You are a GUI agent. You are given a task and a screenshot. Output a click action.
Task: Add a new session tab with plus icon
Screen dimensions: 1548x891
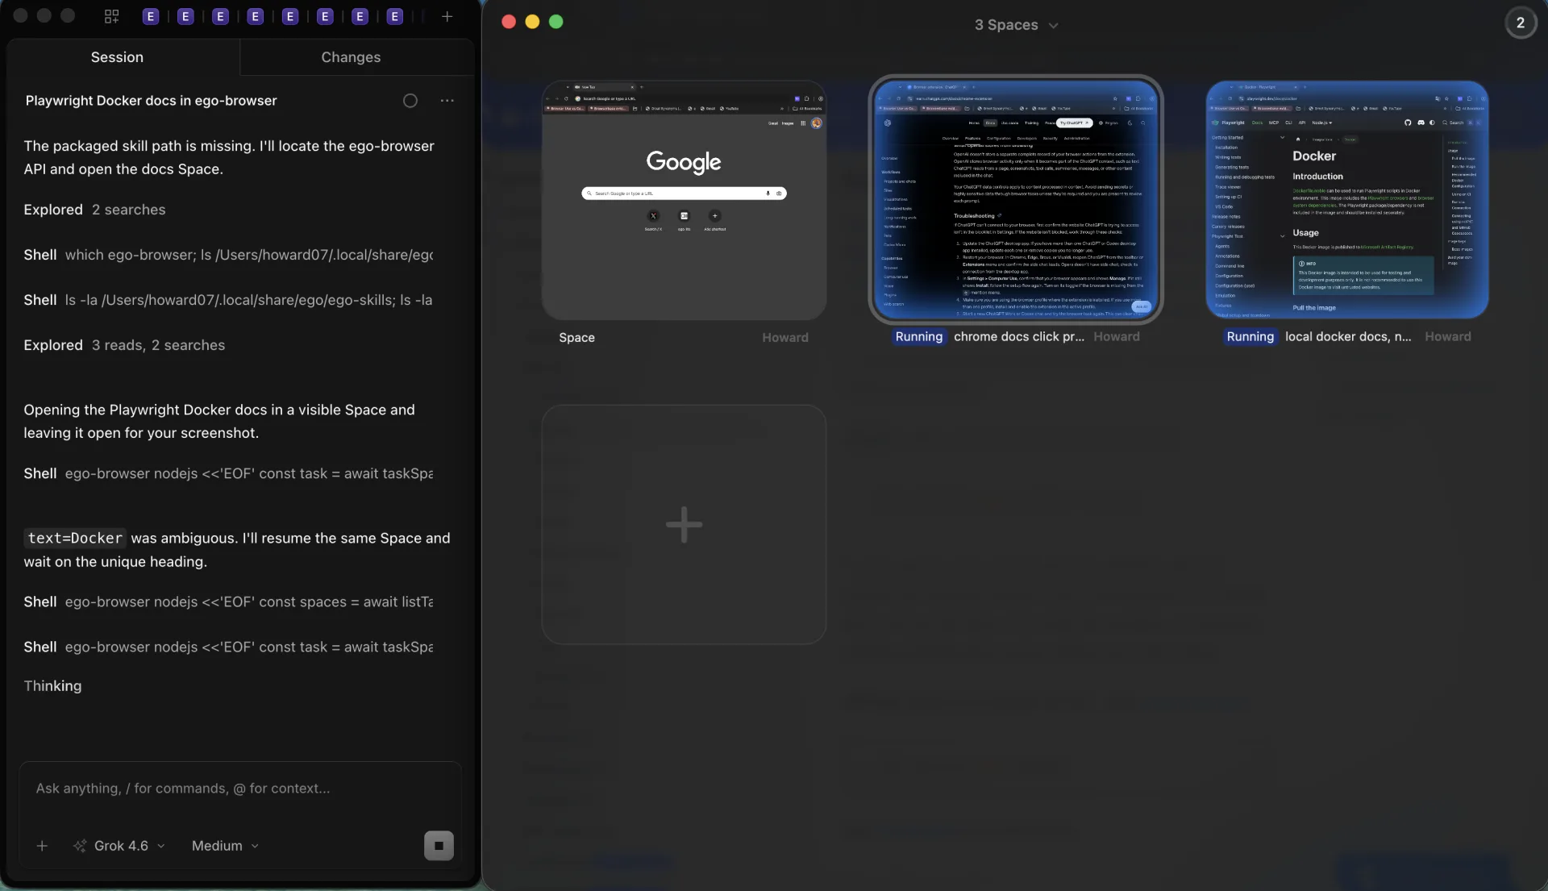click(447, 16)
